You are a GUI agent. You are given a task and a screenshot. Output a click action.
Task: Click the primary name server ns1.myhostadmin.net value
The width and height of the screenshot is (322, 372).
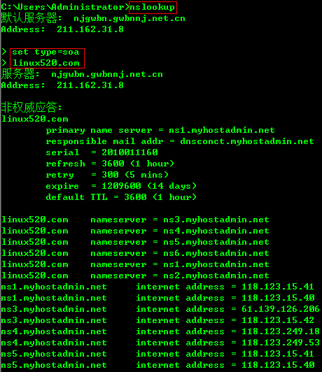[222, 130]
